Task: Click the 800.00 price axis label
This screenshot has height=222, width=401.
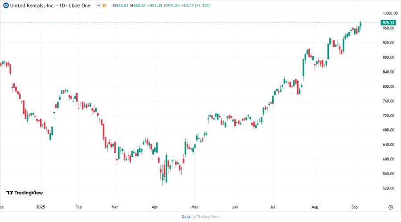Action: (389, 86)
